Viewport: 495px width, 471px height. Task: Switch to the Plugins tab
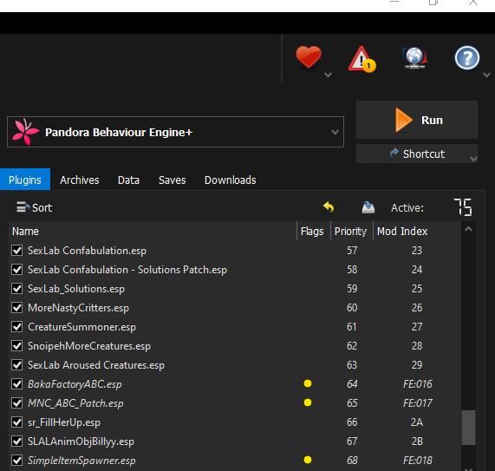point(25,180)
